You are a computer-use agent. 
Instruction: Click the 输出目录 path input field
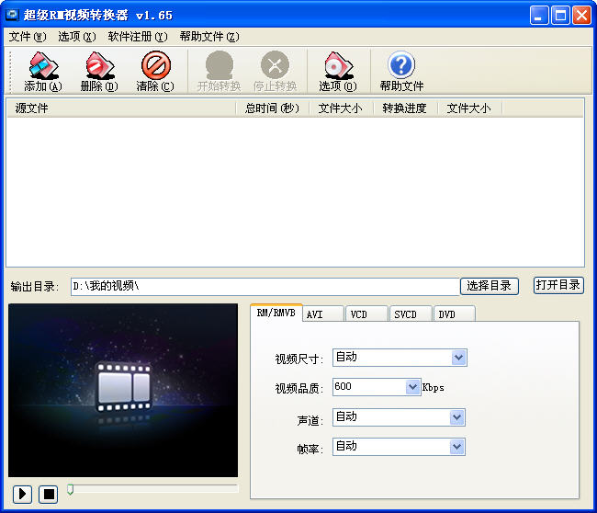coord(265,286)
